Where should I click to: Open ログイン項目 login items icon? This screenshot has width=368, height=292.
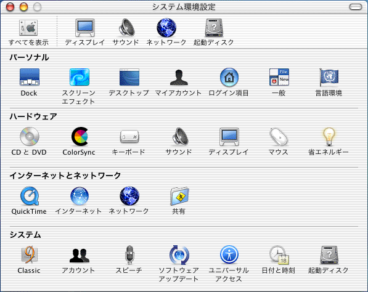click(229, 77)
